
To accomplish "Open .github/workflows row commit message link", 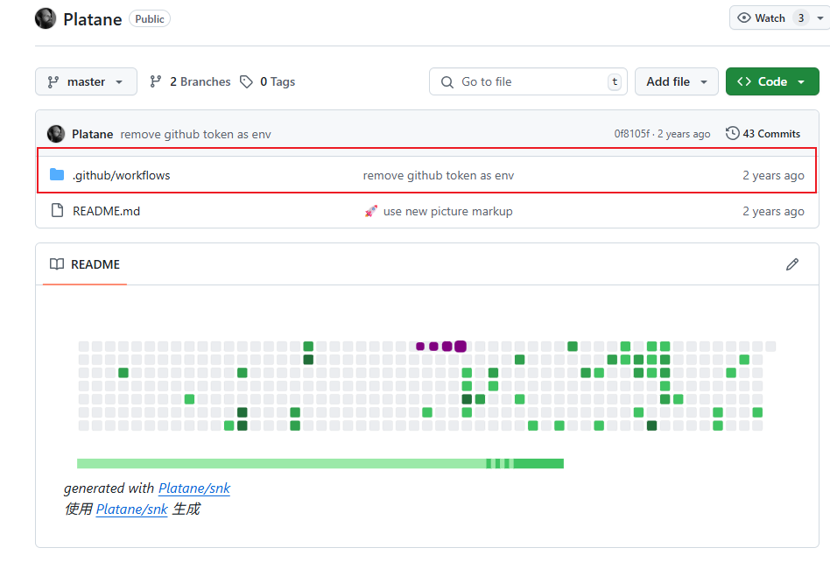I will pyautogui.click(x=439, y=176).
